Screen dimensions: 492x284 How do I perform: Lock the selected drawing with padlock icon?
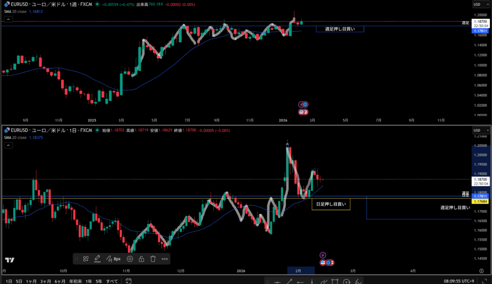tap(141, 259)
